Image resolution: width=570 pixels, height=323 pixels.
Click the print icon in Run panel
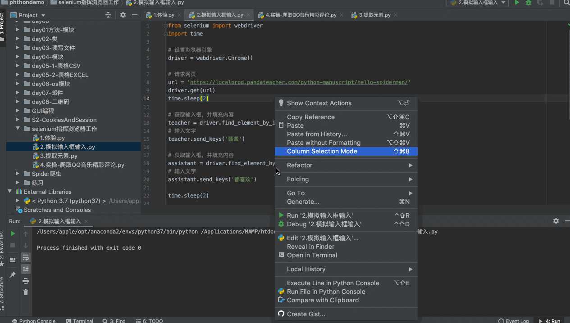point(26,281)
